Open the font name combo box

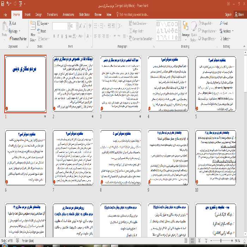tap(61, 26)
